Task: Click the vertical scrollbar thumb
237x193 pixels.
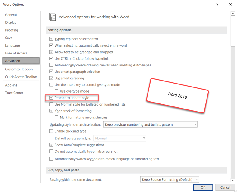Action: click(x=232, y=31)
